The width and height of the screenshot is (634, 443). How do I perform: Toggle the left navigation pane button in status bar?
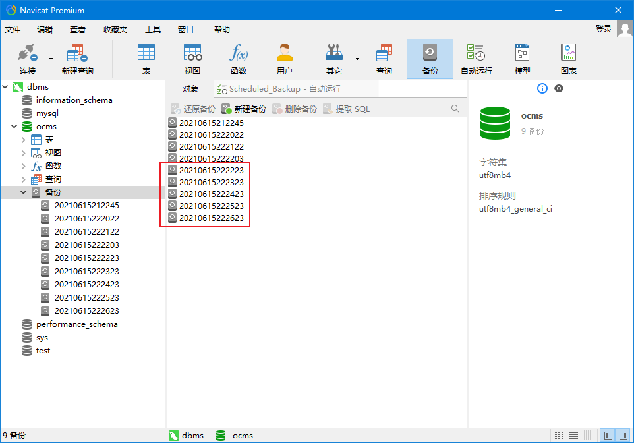click(x=608, y=436)
